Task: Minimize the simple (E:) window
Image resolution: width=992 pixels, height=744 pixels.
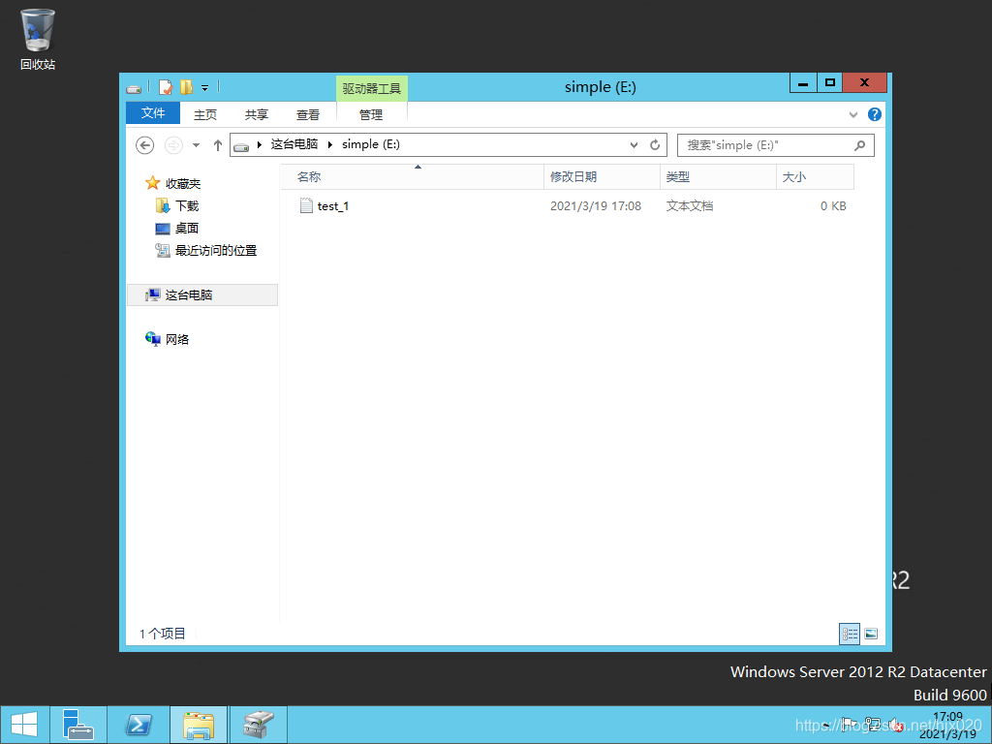Action: (x=803, y=83)
